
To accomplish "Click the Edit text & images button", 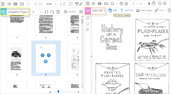I will 113,10.
